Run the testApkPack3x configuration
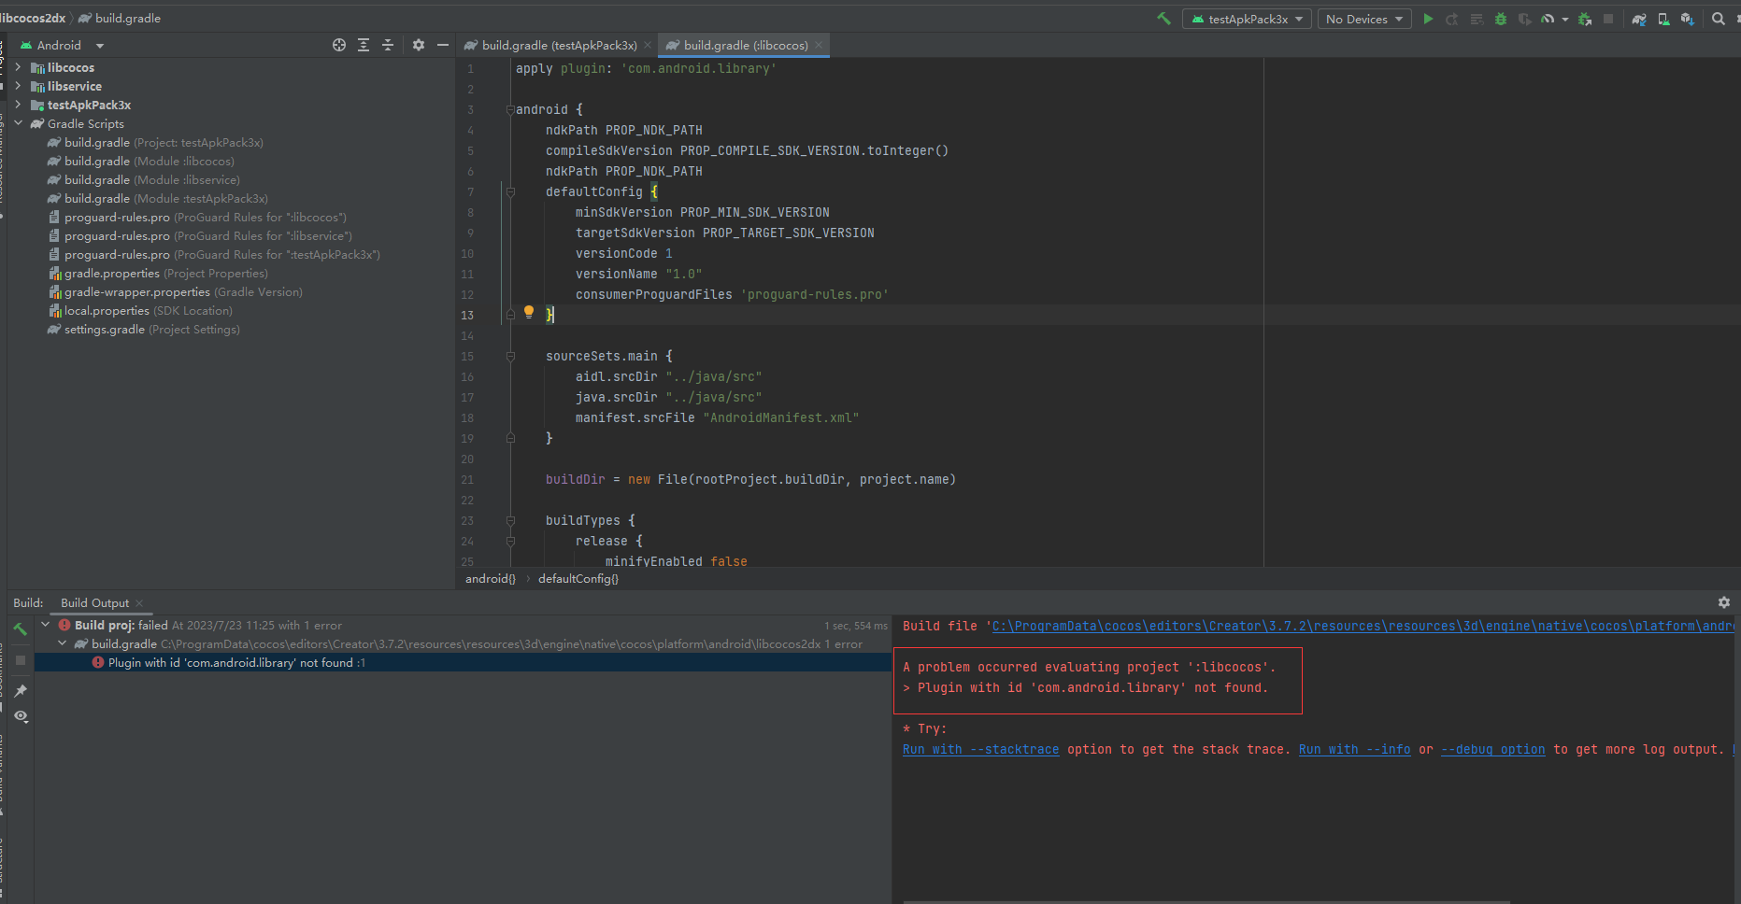1741x904 pixels. [x=1428, y=18]
